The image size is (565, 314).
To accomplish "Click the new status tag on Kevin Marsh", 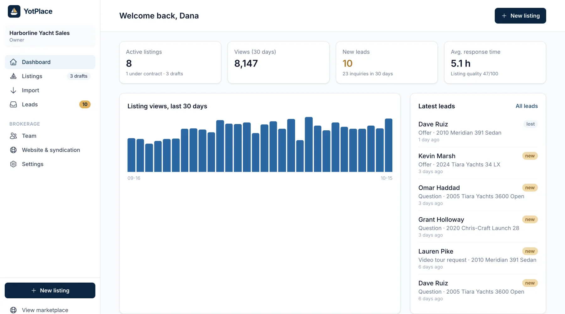I will (x=530, y=156).
